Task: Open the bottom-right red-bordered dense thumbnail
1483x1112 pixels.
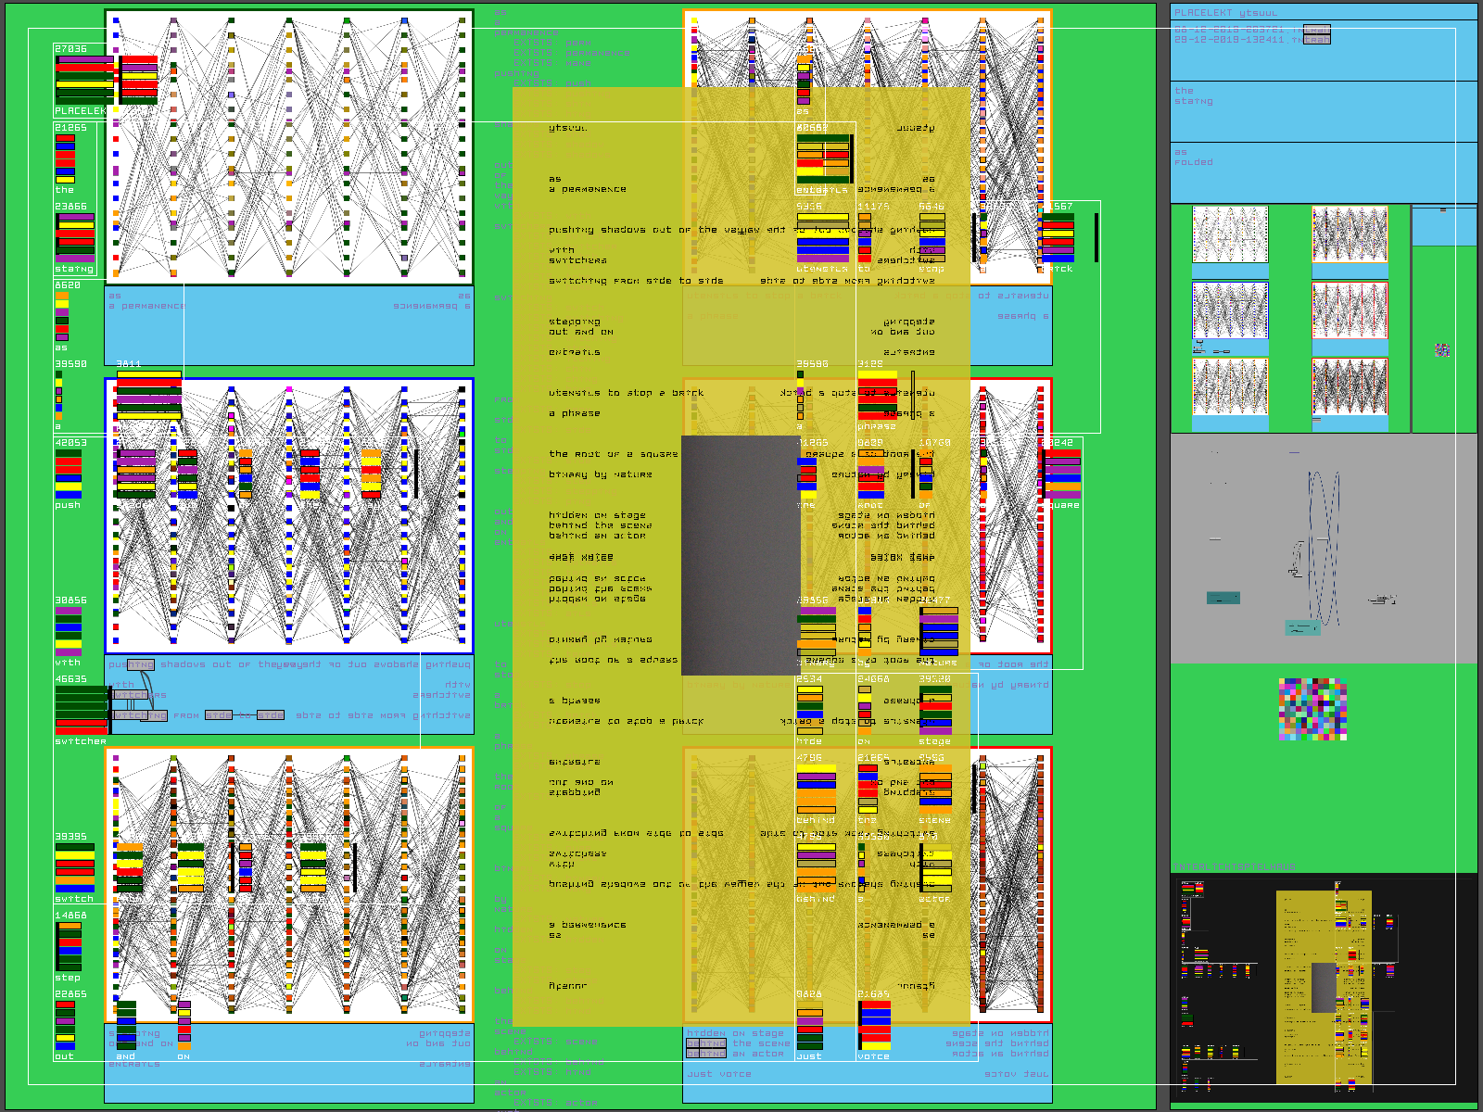Action: (1350, 386)
